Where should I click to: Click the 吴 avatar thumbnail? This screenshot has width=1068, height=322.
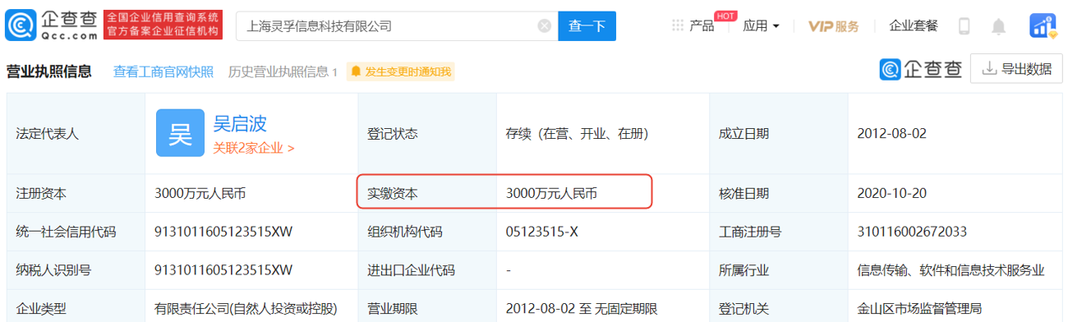180,133
